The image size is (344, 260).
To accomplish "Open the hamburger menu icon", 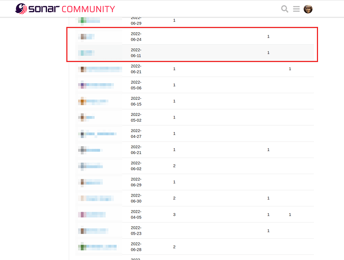I will point(296,9).
